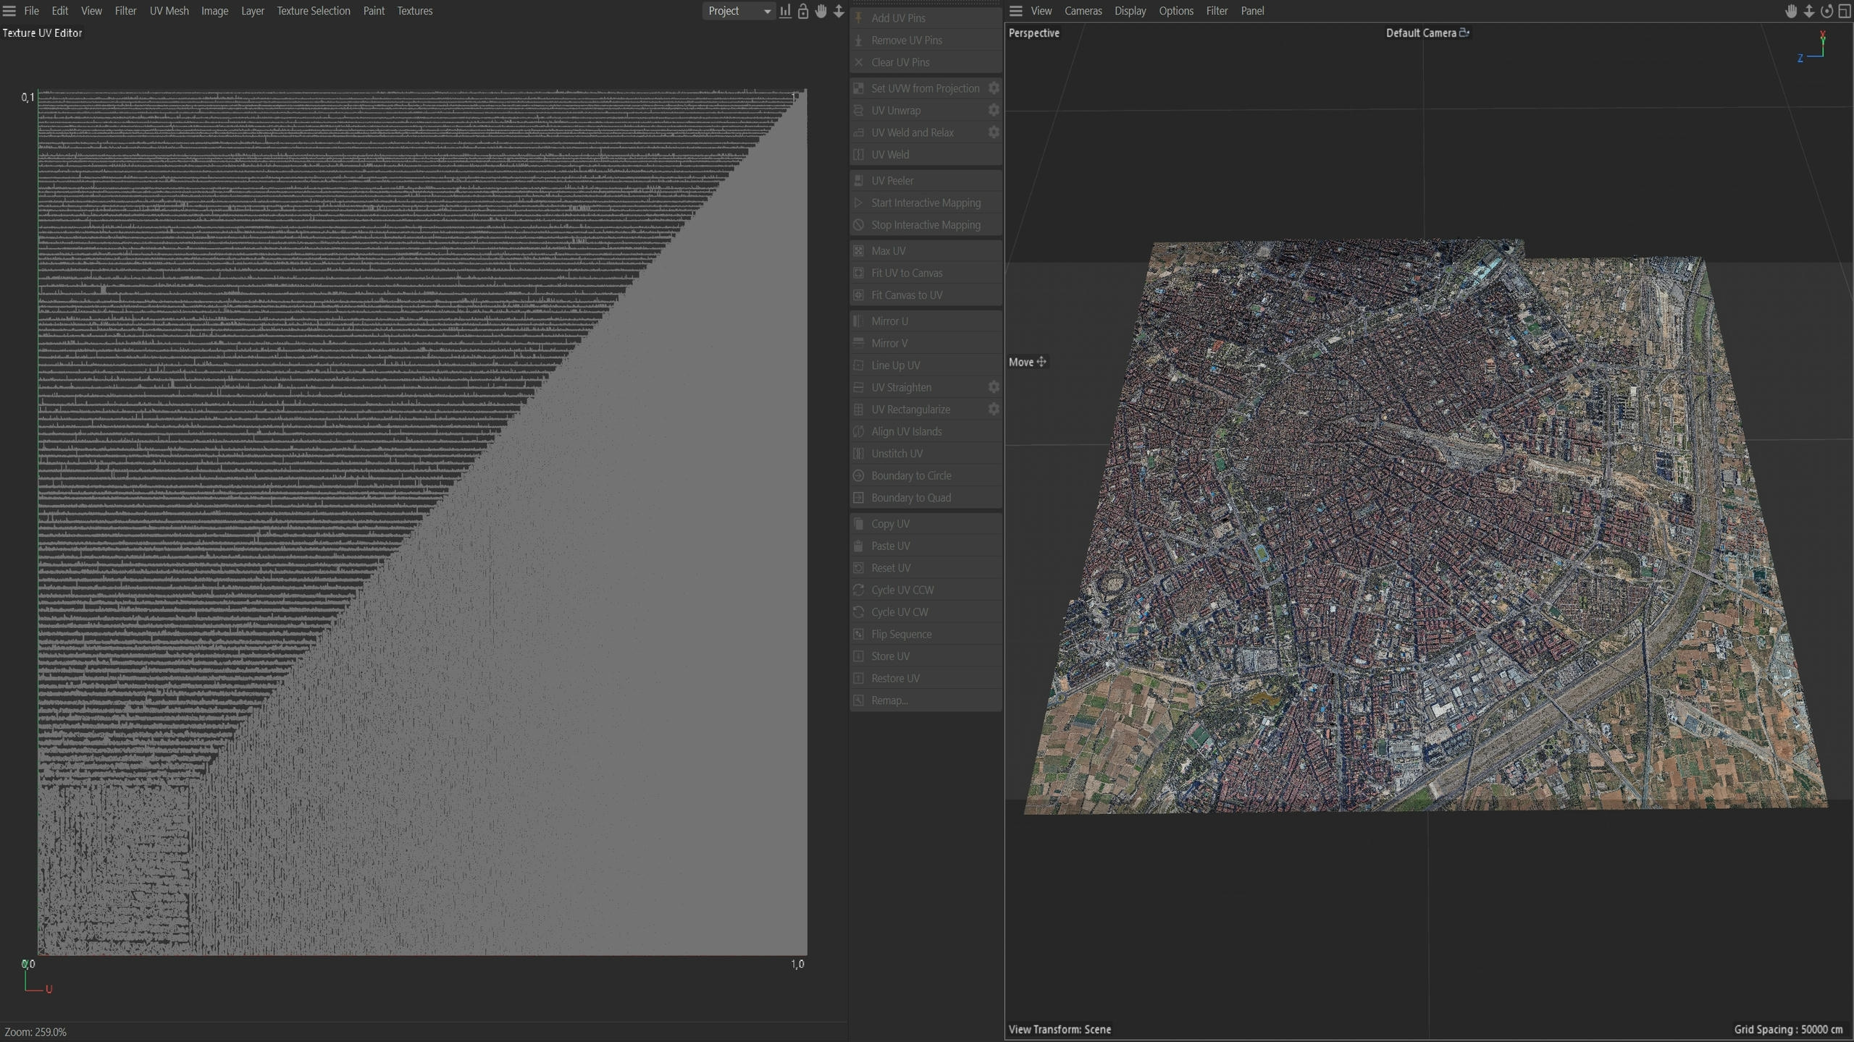Open the UV editor hamburger menu icon
Screen dimensions: 1854x1042
pos(9,11)
